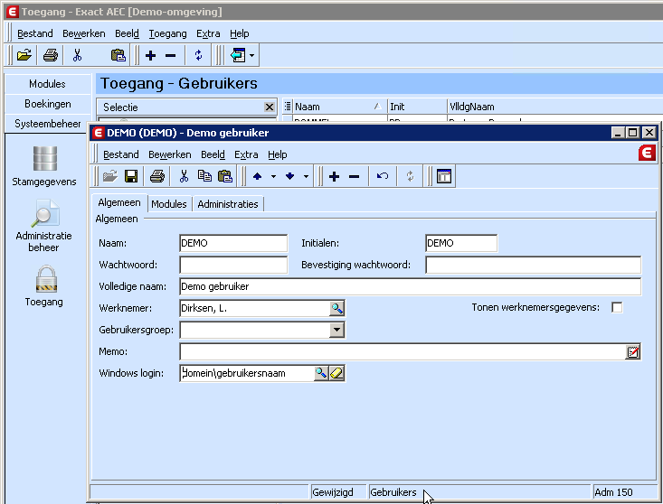Click greyed open folder icon in user window
This screenshot has width=663, height=504.
coord(110,176)
